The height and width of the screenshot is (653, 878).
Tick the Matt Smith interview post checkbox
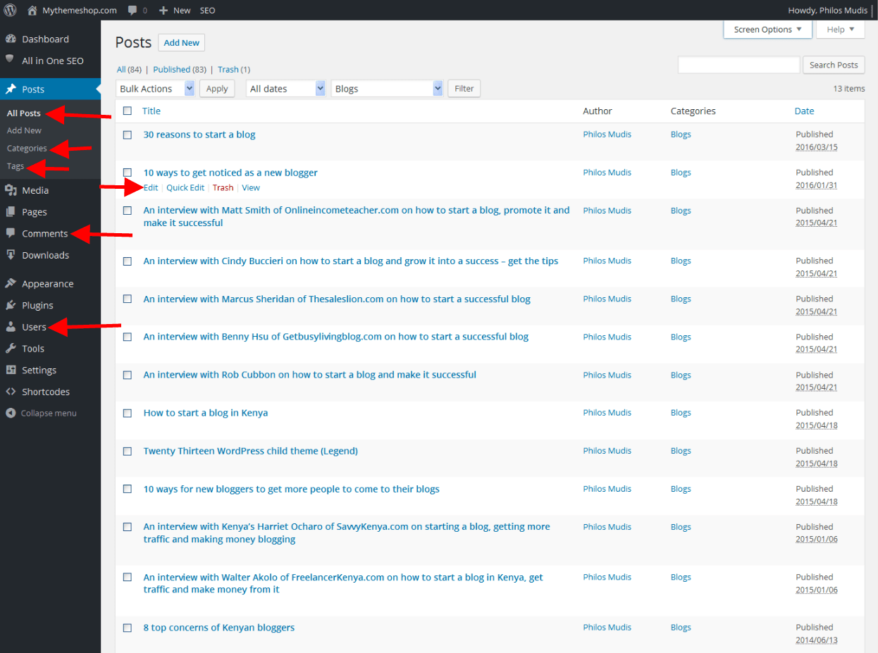pyautogui.click(x=128, y=211)
